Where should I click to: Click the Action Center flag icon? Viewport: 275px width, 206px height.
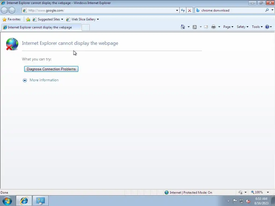click(x=235, y=201)
